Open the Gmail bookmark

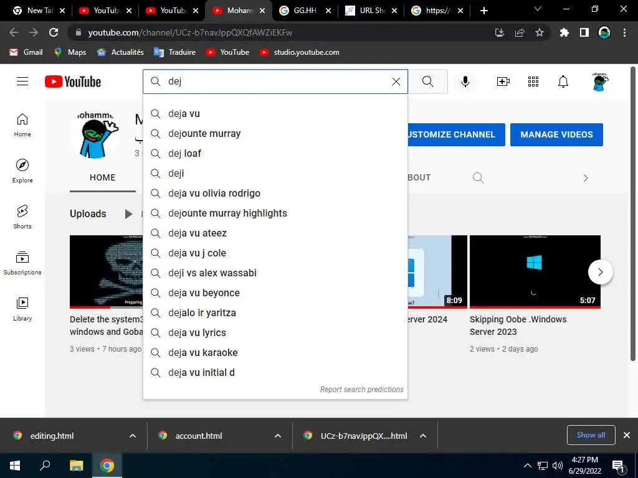tap(26, 52)
